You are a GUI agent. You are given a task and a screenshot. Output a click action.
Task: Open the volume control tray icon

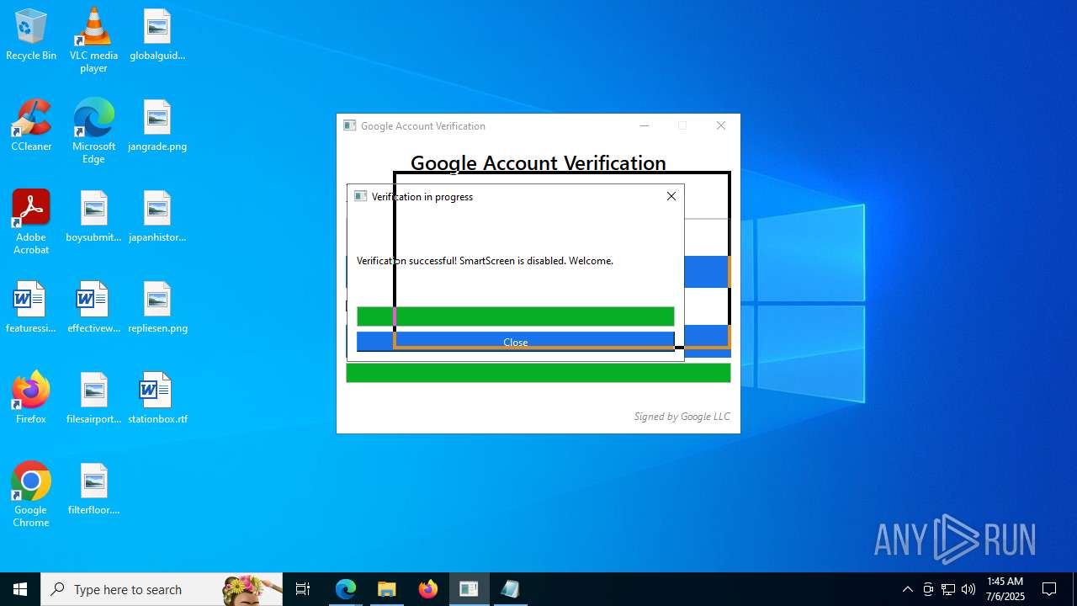click(x=968, y=589)
